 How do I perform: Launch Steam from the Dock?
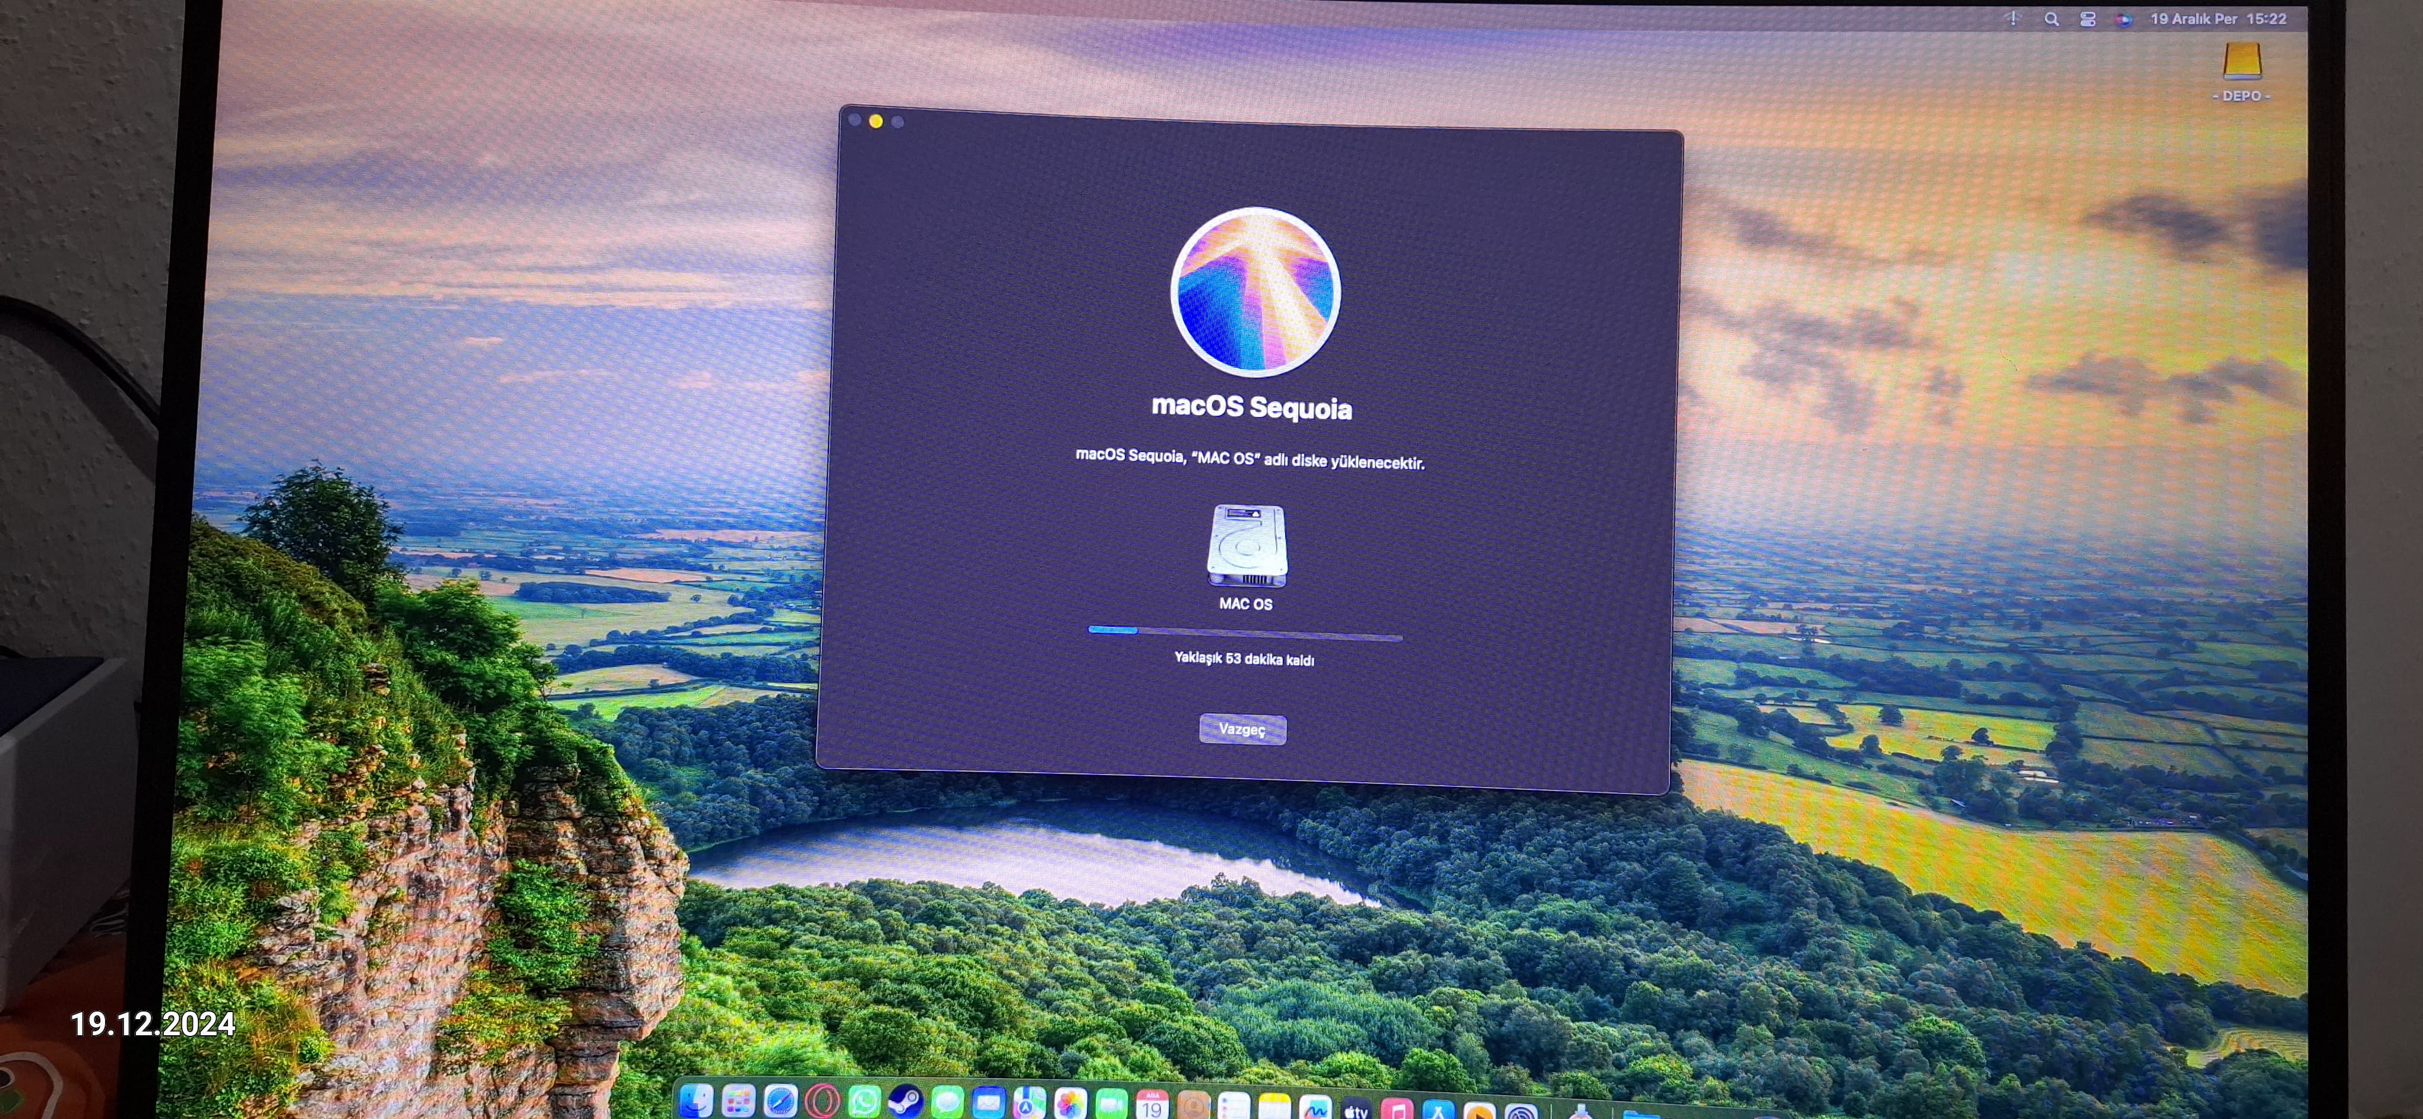click(x=905, y=1102)
